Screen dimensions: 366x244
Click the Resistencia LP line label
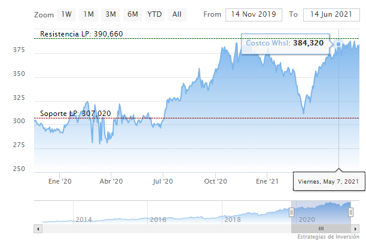coord(81,34)
